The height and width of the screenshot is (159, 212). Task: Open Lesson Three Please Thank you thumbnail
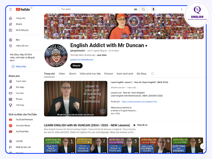tap(123, 145)
